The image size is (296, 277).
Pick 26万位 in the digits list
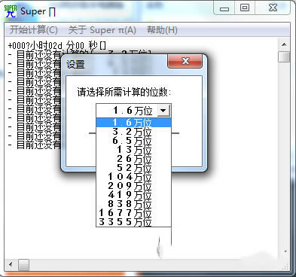(133, 159)
